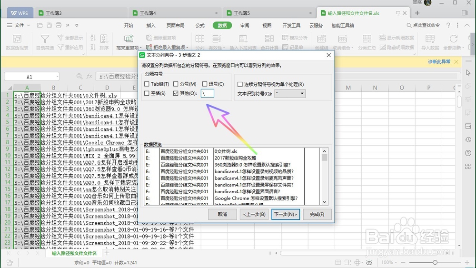
Task: Toggle the 分号(M) checkbox
Action: coord(176,84)
